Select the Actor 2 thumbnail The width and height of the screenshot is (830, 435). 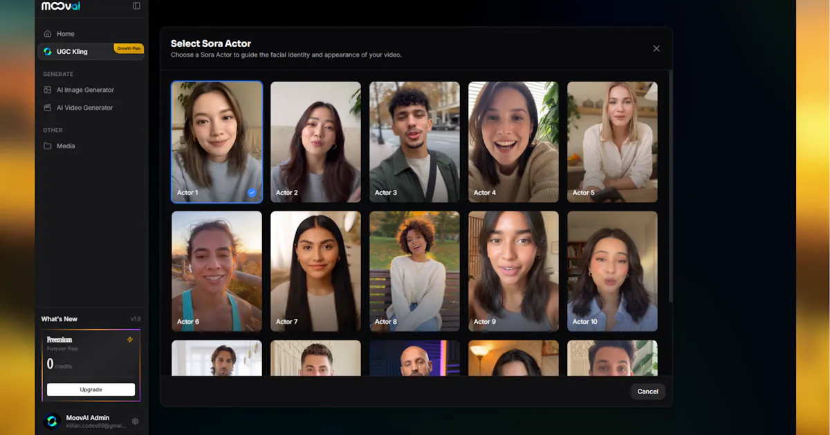click(x=315, y=142)
